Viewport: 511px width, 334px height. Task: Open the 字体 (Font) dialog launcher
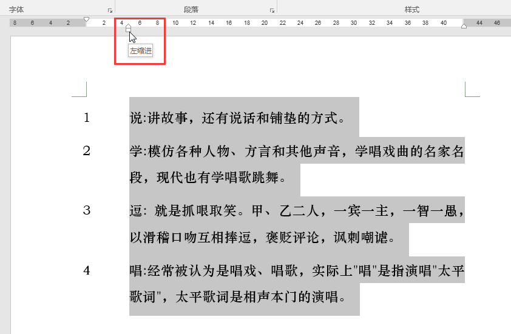pyautogui.click(x=110, y=11)
